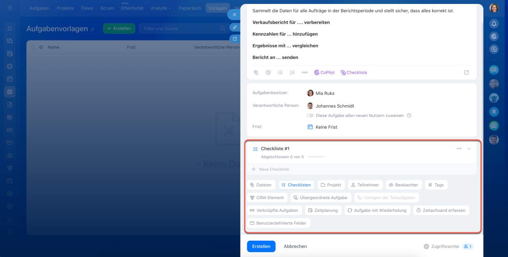Select the Checklisten section chip

pyautogui.click(x=296, y=185)
